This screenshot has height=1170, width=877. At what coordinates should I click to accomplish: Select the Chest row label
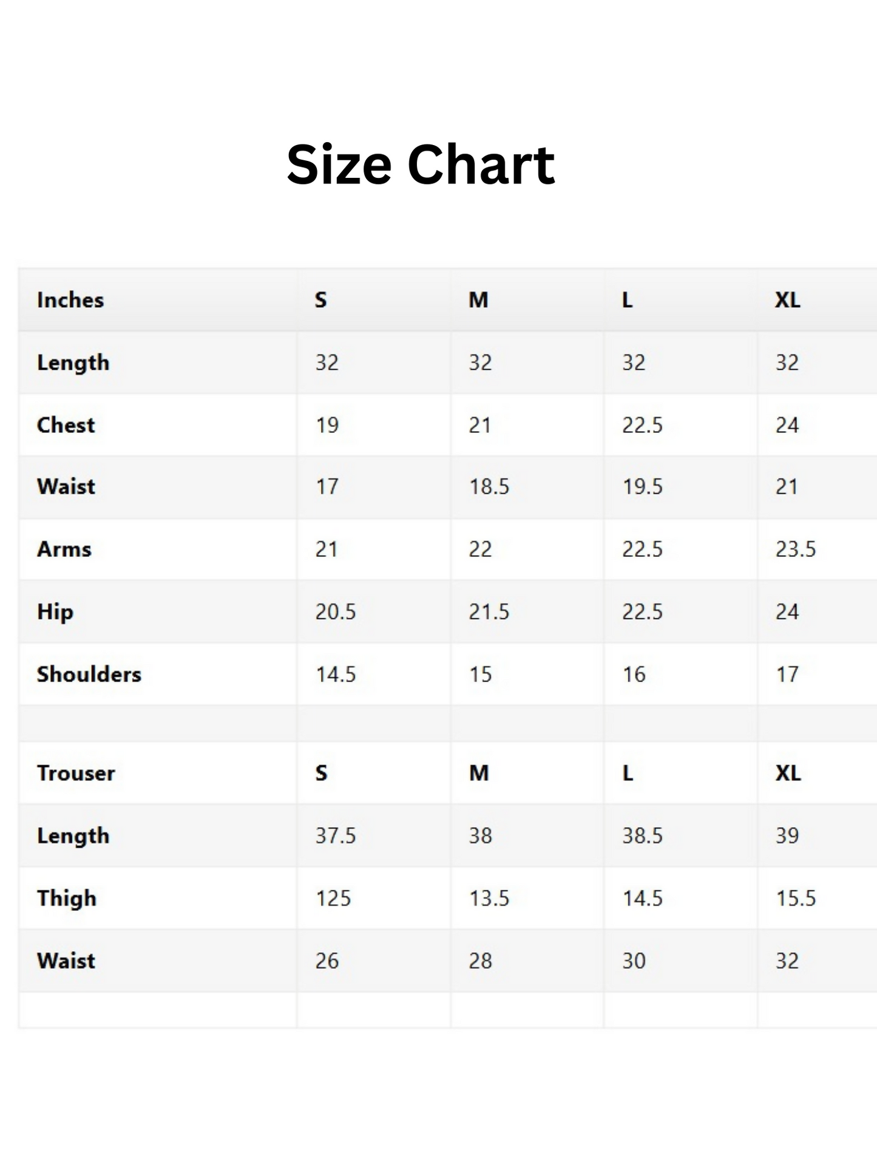[66, 425]
